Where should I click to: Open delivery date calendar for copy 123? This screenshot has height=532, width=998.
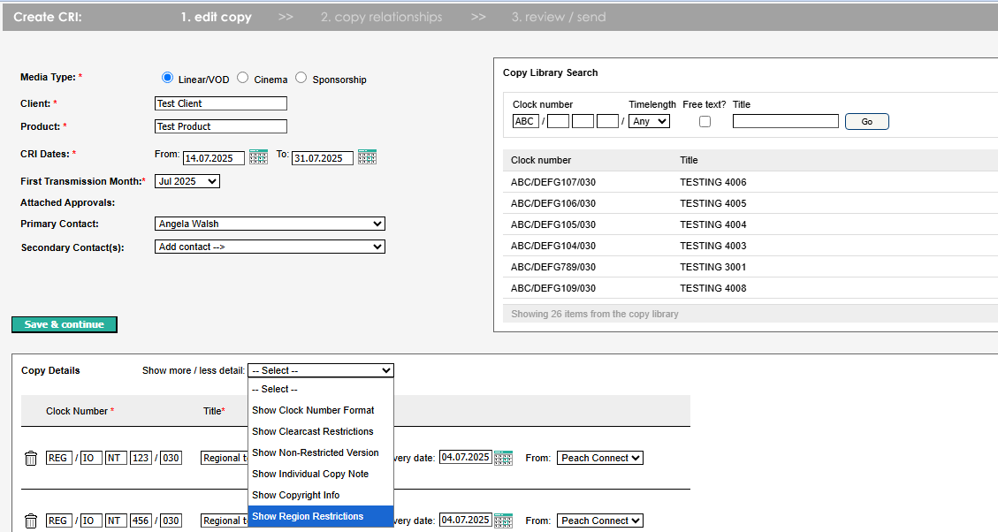pyautogui.click(x=504, y=458)
